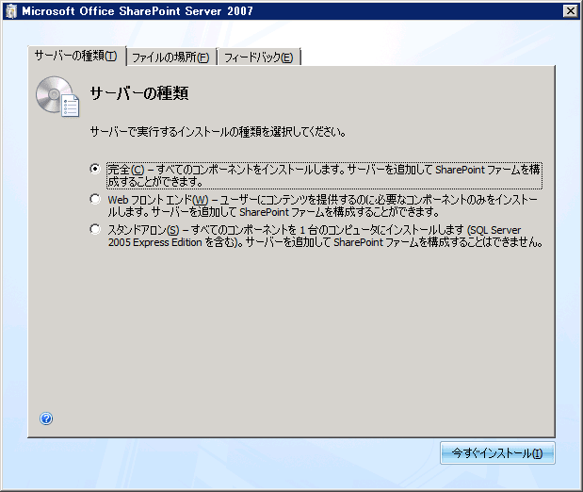Click the 完全(C) option description text

(x=324, y=175)
